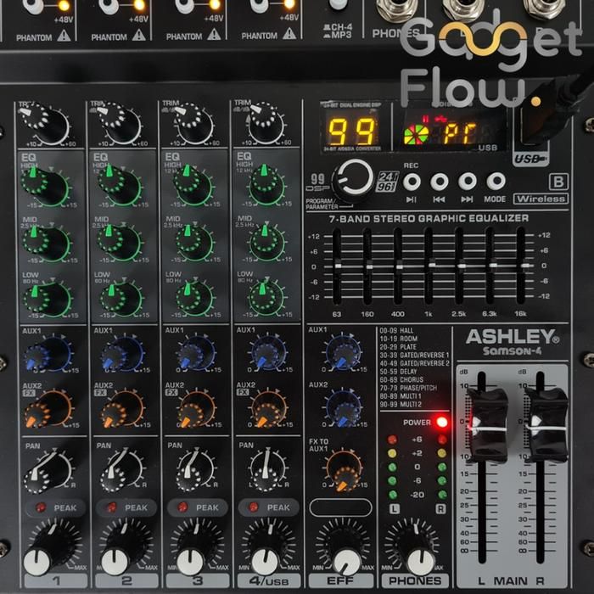Click the EFF level knob

(x=343, y=550)
